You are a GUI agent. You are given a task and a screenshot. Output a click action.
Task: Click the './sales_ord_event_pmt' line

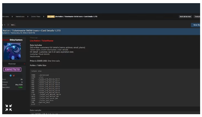(45, 98)
